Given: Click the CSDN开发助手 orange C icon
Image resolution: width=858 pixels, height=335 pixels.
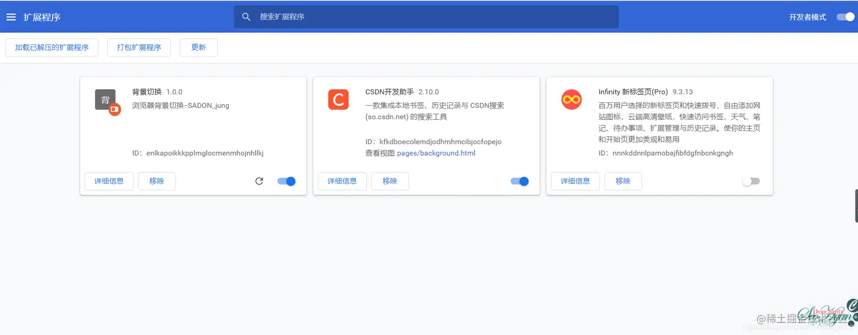Looking at the screenshot, I should (338, 99).
